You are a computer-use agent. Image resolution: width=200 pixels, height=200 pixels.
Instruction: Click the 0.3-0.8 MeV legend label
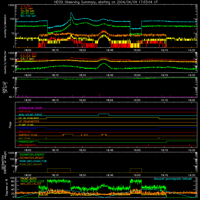[28, 56]
